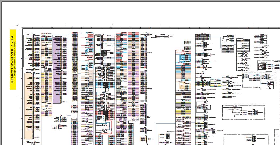
Task: Click grid column number 16 on top ruler
Action: tap(32, 28)
